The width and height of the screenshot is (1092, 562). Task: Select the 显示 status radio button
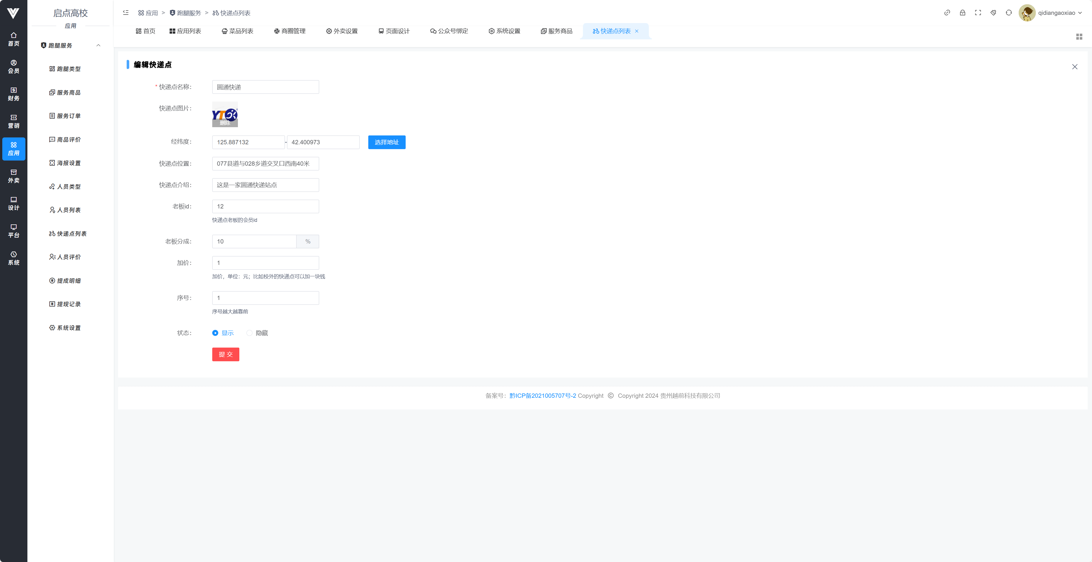(215, 333)
